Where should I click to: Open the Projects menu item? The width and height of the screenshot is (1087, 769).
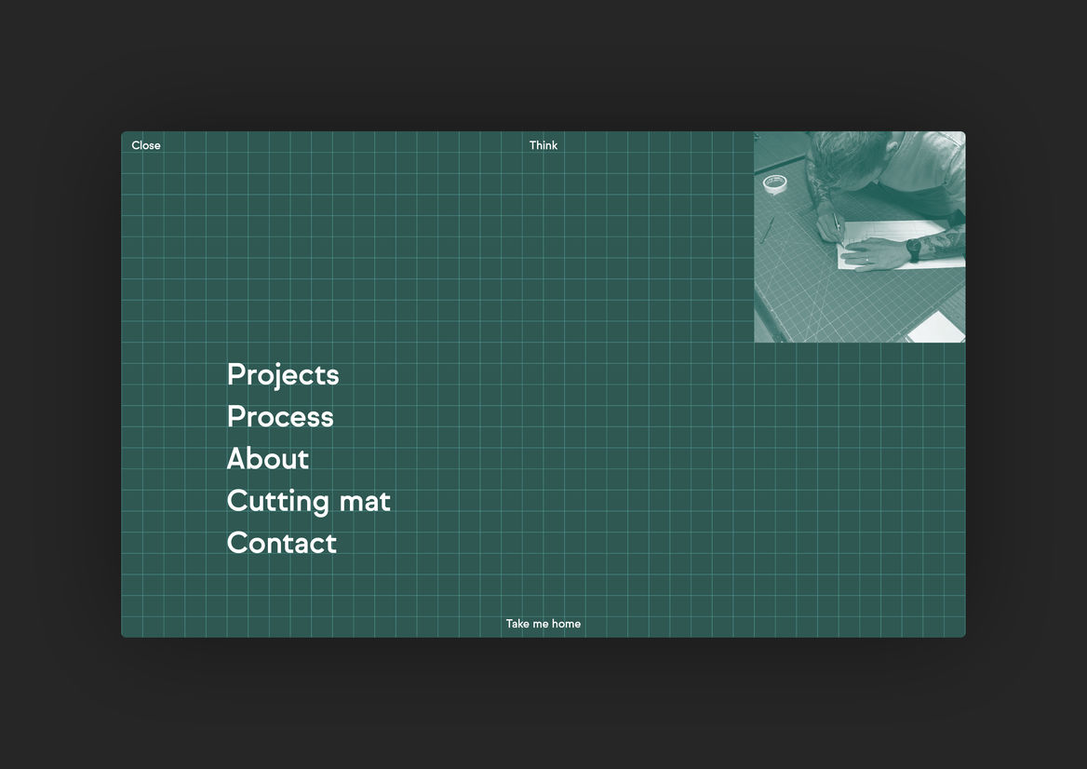click(283, 374)
